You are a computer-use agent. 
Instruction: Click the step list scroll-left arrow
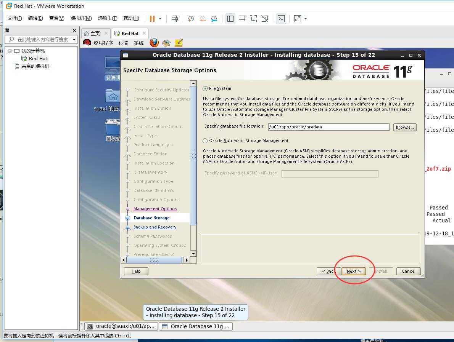coord(124,260)
